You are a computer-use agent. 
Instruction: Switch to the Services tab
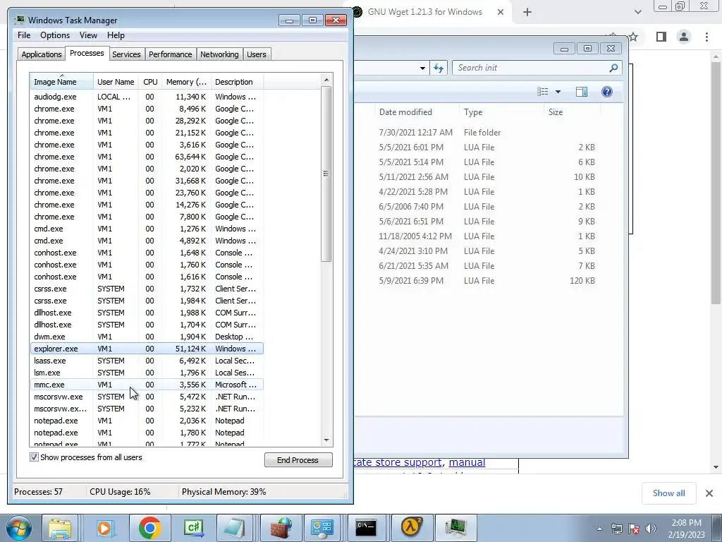pyautogui.click(x=126, y=54)
